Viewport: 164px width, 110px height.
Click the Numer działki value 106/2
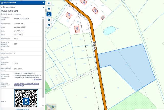[16, 39]
